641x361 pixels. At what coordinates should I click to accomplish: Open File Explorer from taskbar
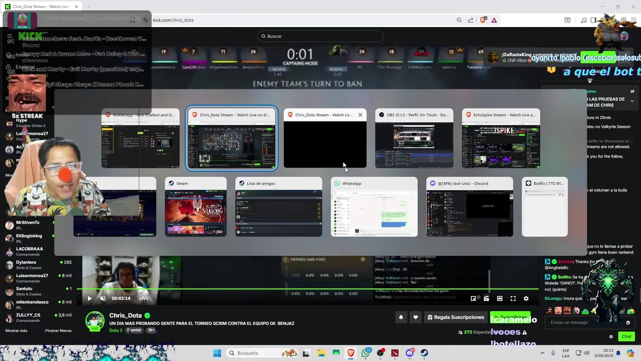(321, 353)
